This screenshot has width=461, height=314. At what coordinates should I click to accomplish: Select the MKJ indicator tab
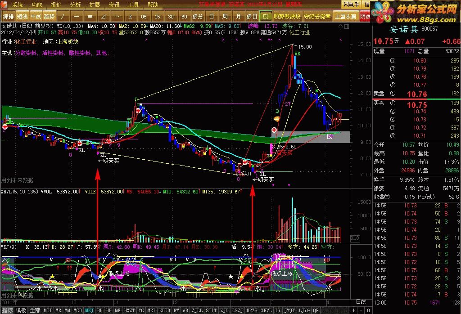coord(90,310)
